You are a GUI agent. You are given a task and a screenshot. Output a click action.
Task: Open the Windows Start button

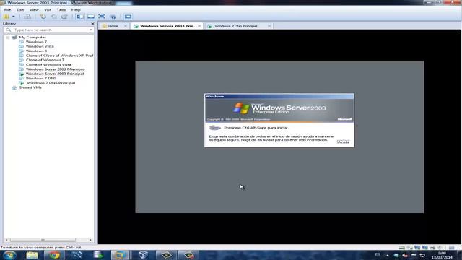click(x=9, y=255)
